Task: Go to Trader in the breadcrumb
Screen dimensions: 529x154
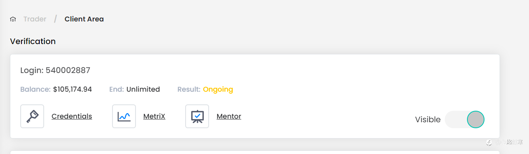Action: point(35,19)
